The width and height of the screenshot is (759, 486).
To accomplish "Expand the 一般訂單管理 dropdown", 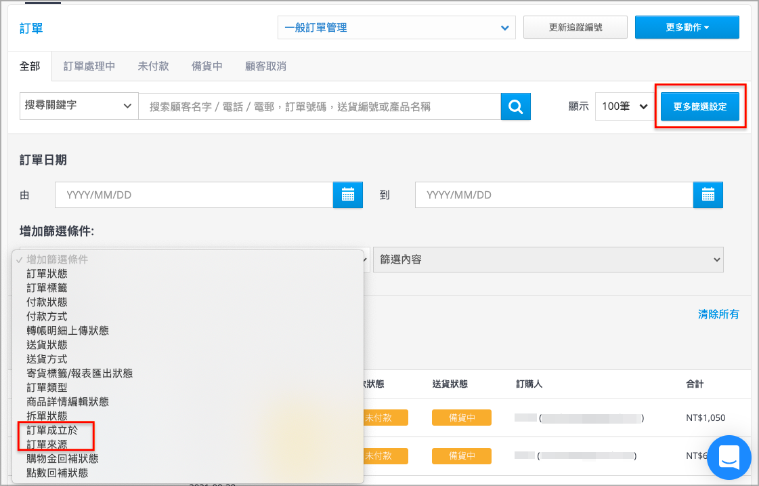I will 397,28.
